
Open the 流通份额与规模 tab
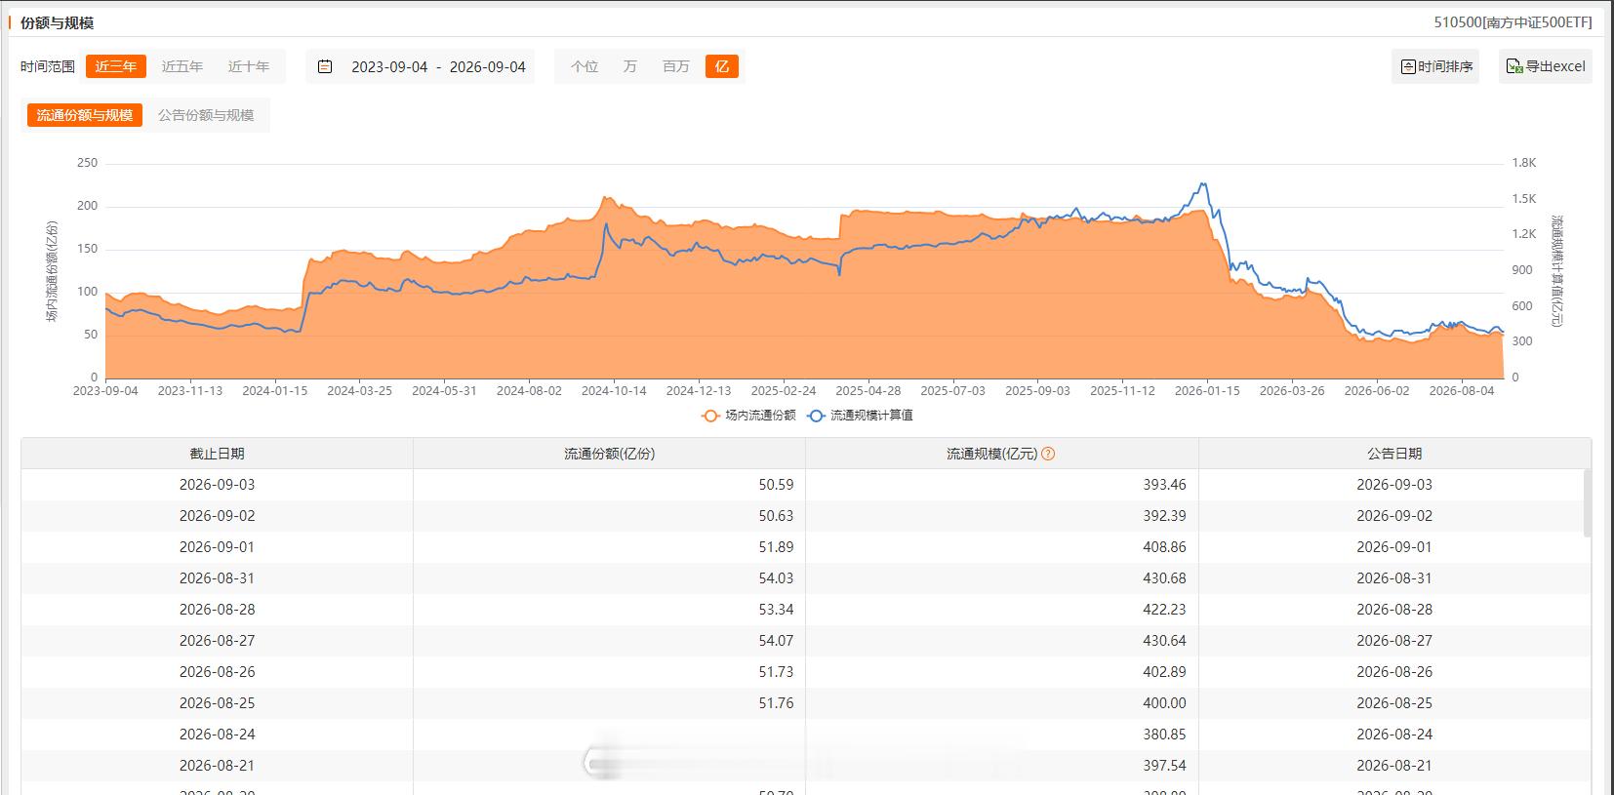85,115
